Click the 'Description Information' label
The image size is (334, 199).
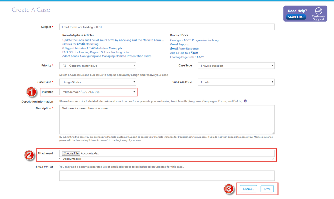[37, 102]
